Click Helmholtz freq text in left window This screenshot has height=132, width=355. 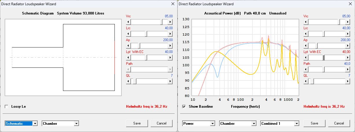[147, 107]
